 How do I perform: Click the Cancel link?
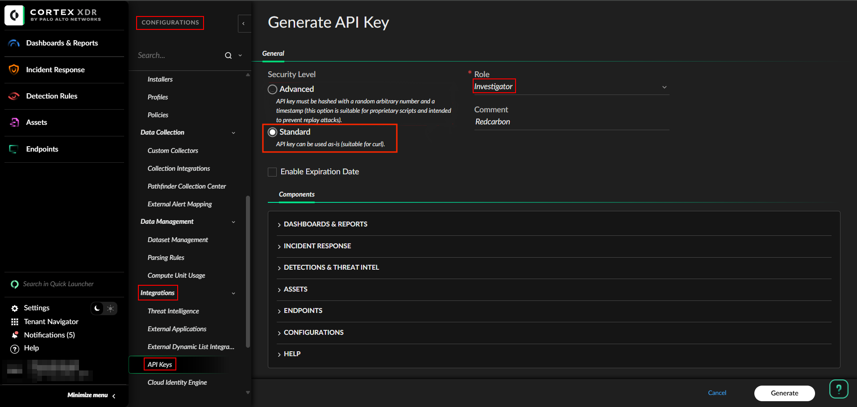(717, 393)
